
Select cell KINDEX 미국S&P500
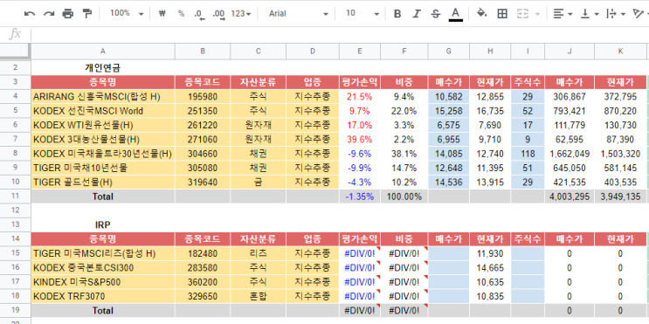coord(103,282)
